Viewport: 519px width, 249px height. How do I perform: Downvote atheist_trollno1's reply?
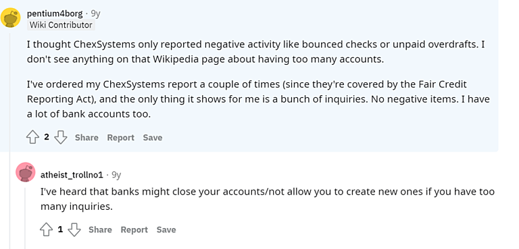(x=74, y=229)
